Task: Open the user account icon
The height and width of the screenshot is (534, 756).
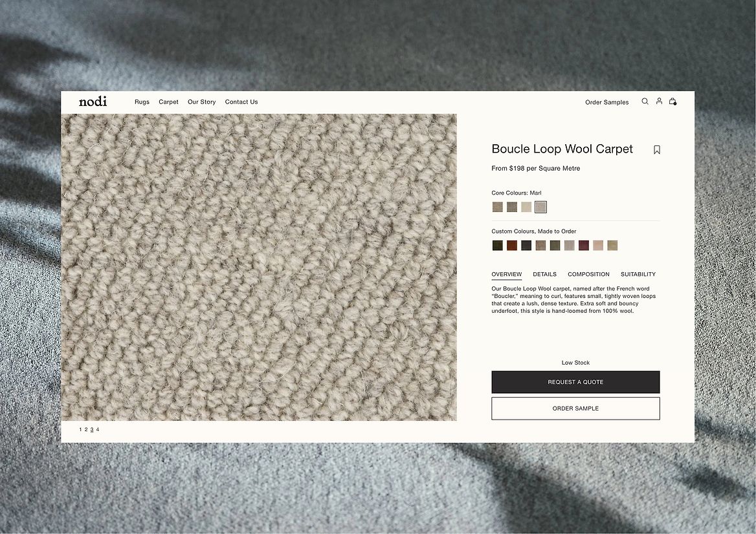Action: click(x=659, y=101)
